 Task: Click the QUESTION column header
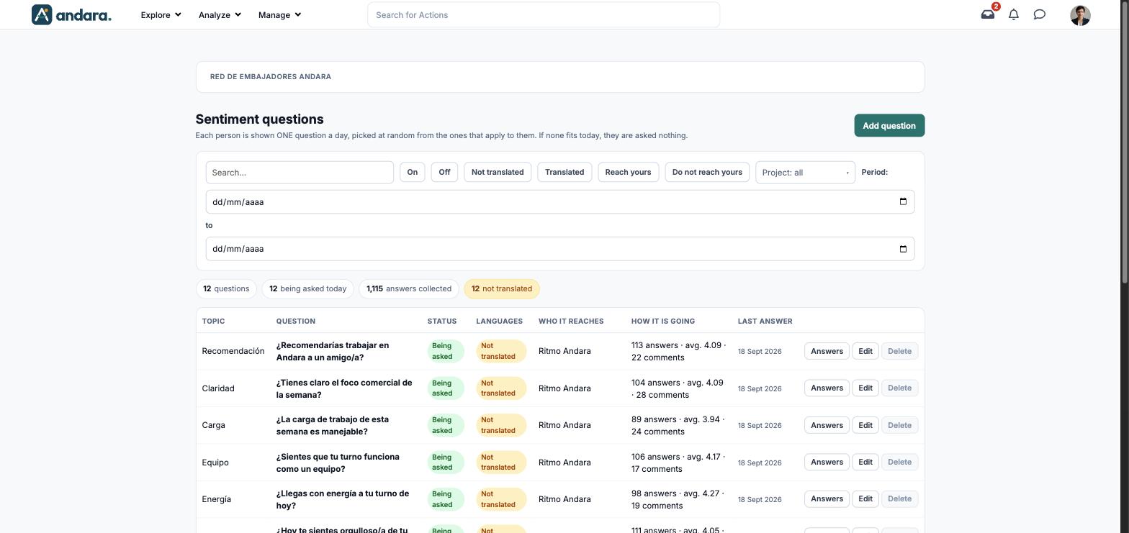295,322
